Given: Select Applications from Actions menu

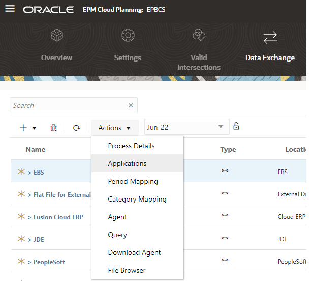Looking at the screenshot, I should pyautogui.click(x=137, y=163).
